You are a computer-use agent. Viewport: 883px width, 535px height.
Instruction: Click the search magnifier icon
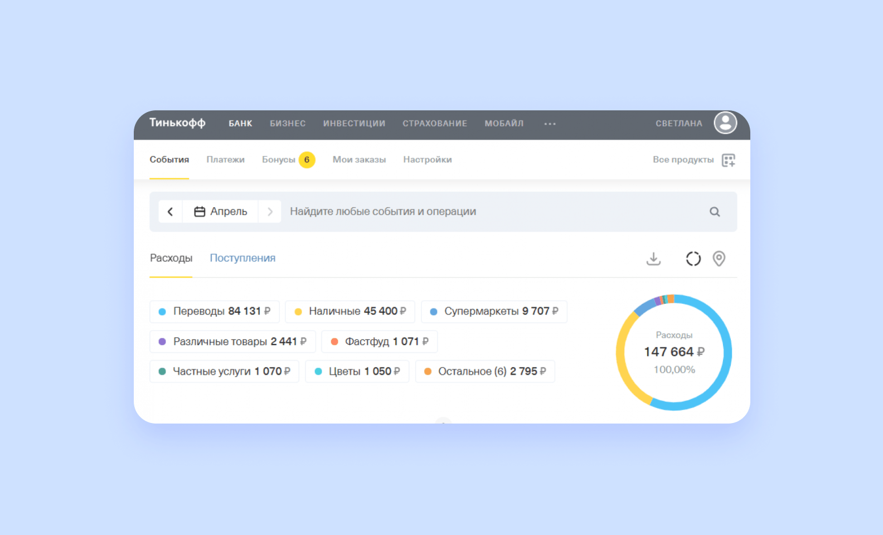coord(715,212)
